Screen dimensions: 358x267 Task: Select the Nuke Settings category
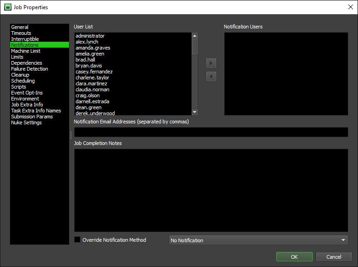26,122
